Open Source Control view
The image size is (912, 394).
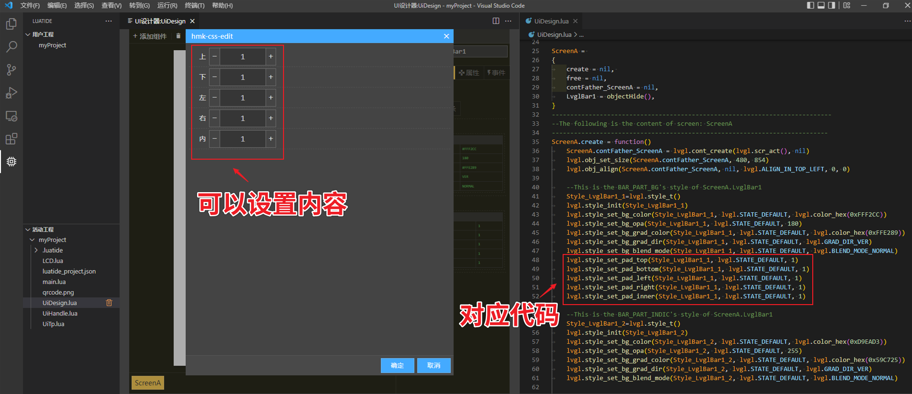tap(11, 70)
